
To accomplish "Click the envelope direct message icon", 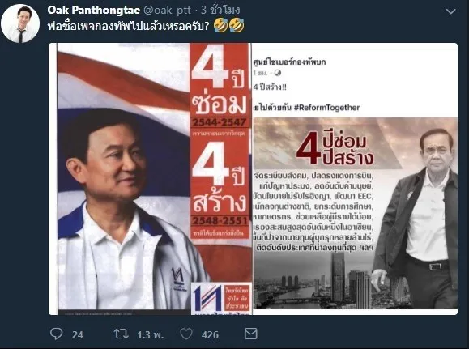I will 250,334.
